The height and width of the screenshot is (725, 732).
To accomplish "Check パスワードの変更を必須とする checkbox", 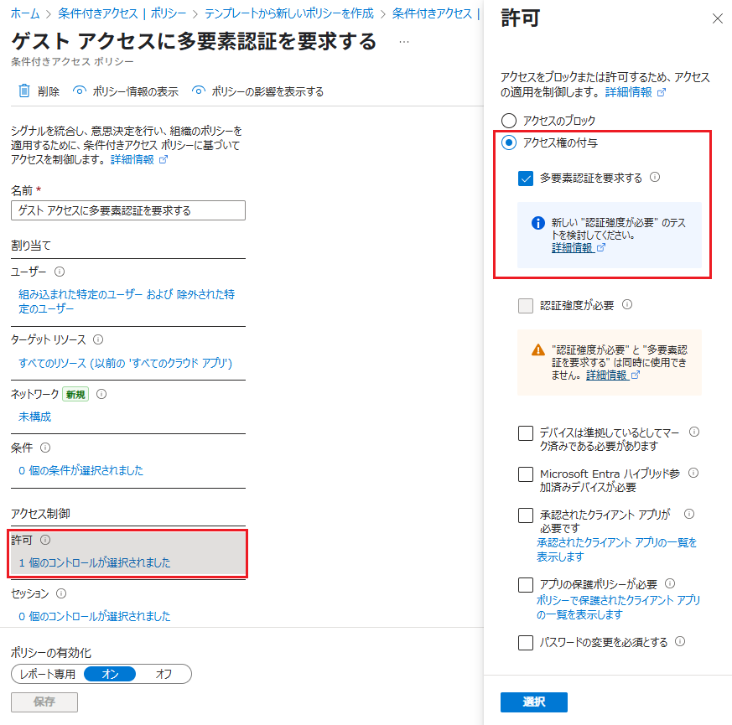I will (526, 642).
